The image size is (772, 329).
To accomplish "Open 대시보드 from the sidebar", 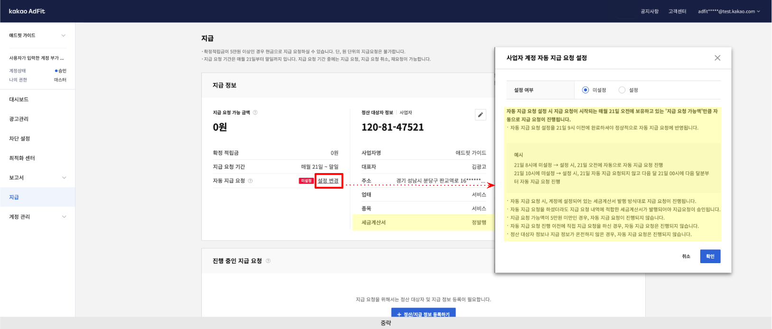I will (x=19, y=100).
